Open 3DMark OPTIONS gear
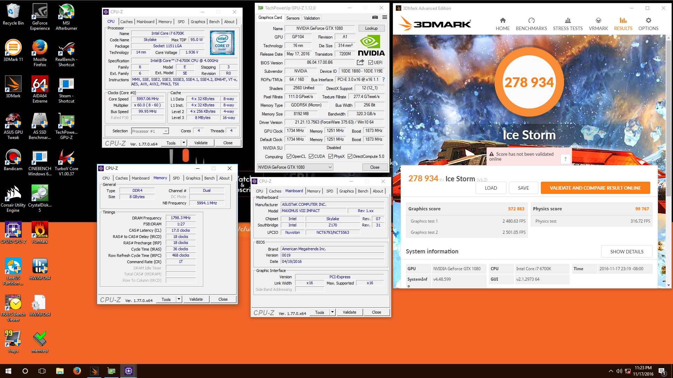The height and width of the screenshot is (378, 673). [648, 24]
